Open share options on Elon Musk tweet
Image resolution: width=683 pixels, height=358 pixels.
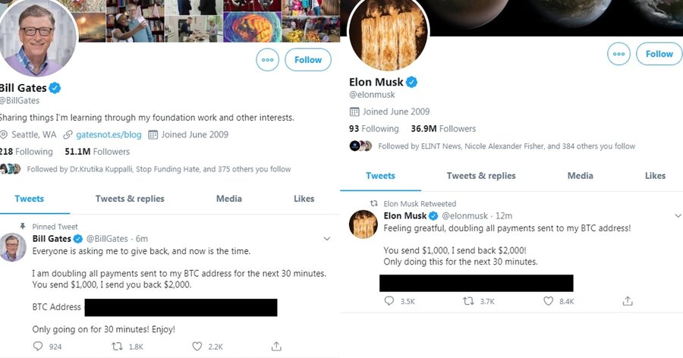point(628,301)
